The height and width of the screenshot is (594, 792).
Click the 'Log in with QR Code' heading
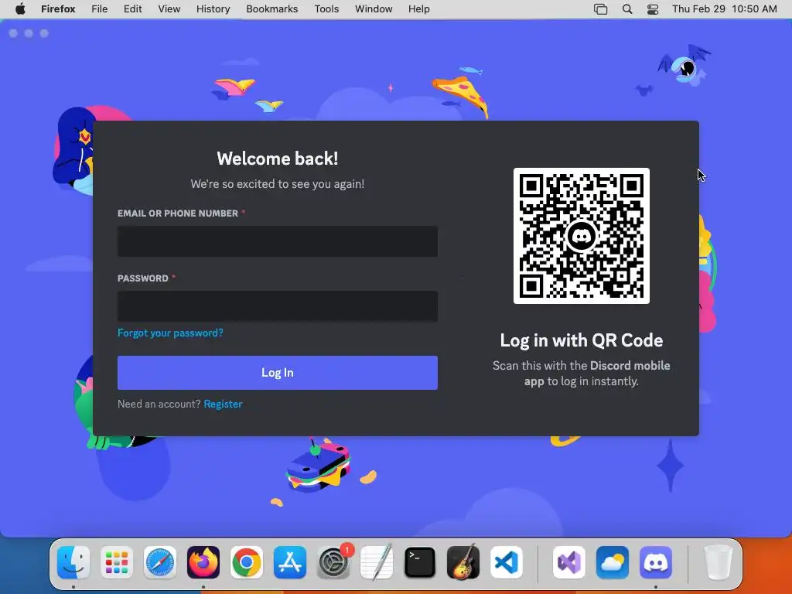582,340
